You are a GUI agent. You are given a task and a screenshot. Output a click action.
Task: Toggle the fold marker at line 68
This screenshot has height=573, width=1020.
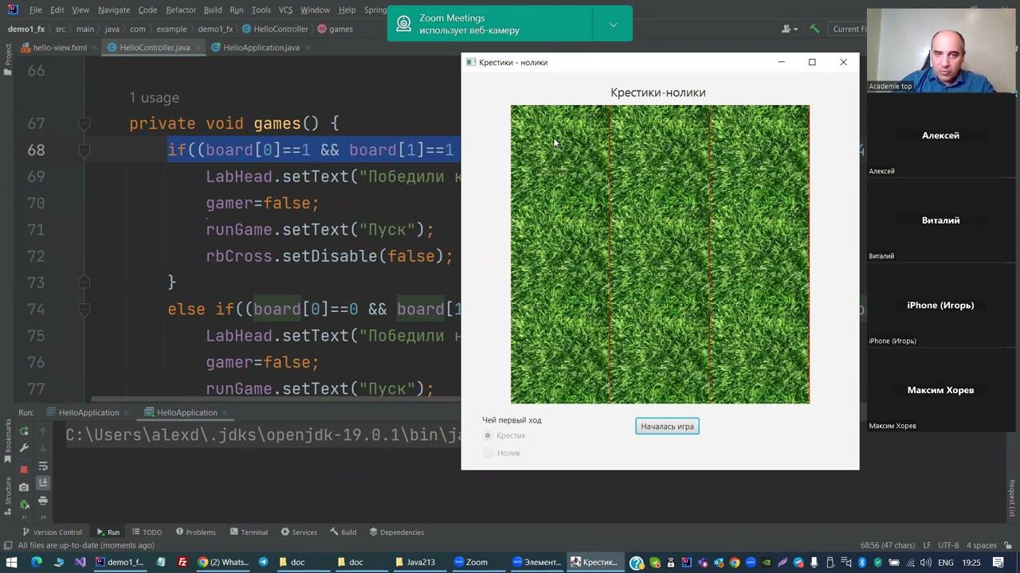(x=84, y=150)
